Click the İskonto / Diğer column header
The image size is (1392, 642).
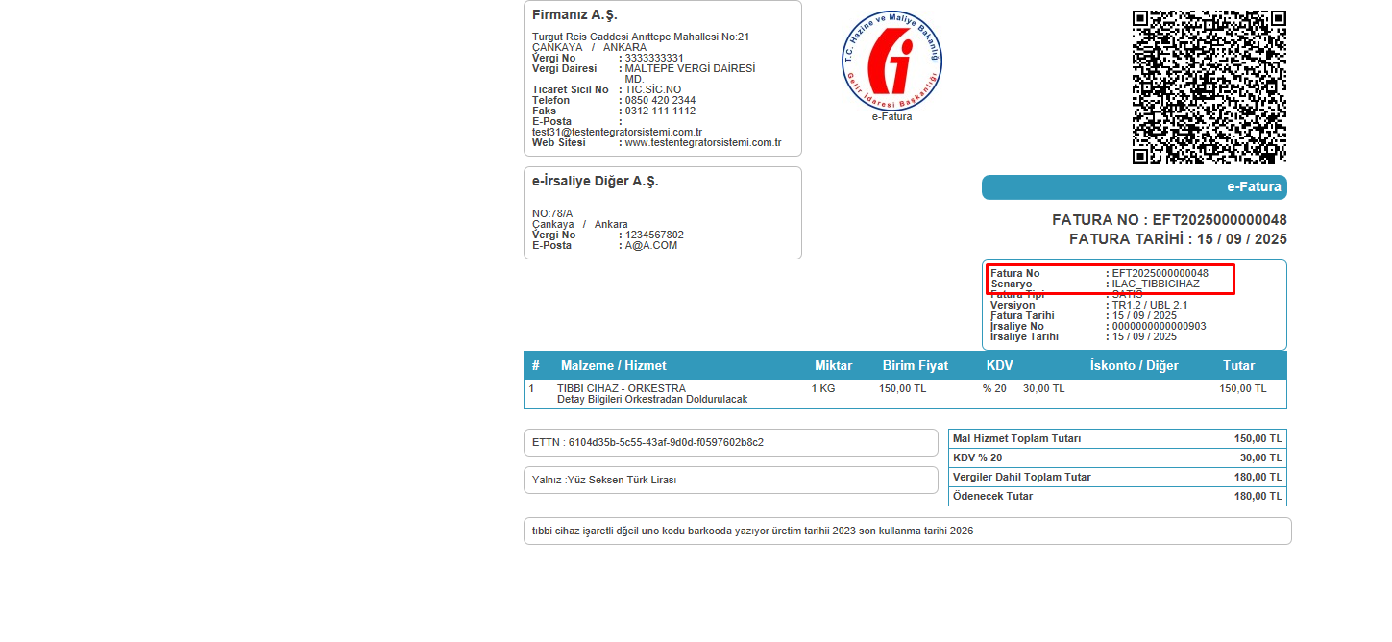click(1134, 366)
